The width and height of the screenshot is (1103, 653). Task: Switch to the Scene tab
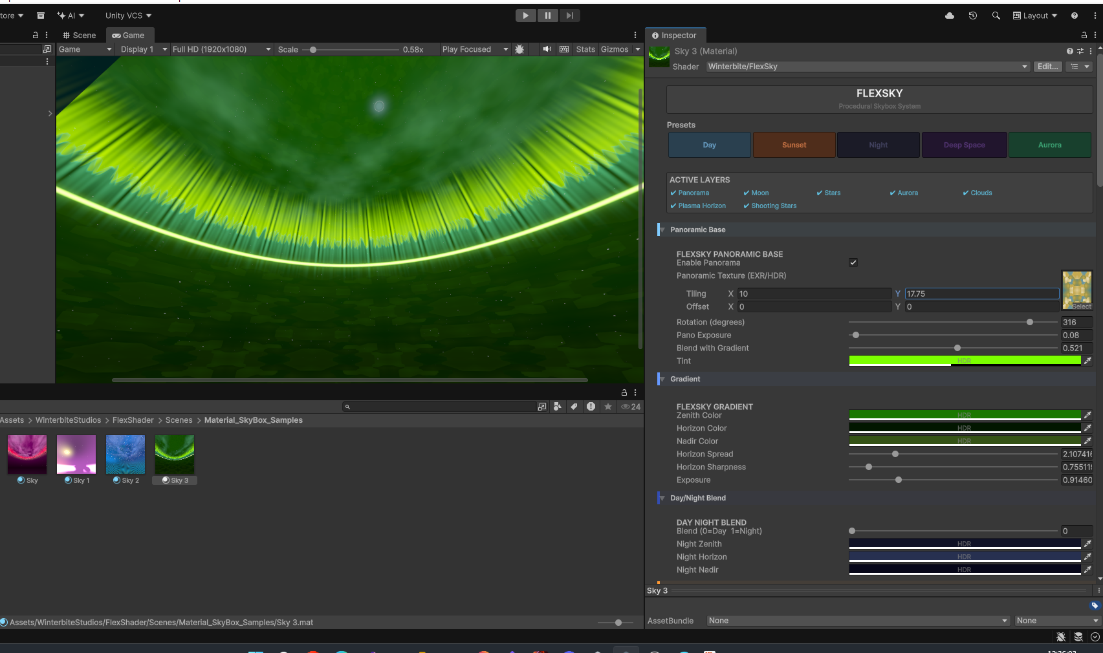click(80, 36)
